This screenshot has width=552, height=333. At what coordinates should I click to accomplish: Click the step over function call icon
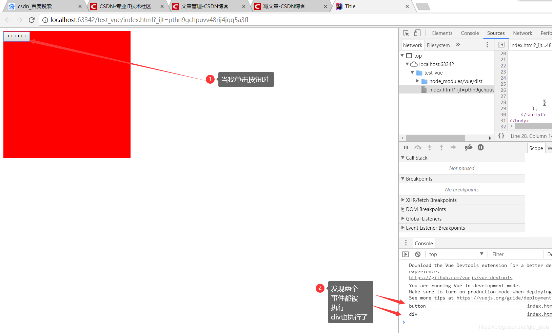pos(418,147)
